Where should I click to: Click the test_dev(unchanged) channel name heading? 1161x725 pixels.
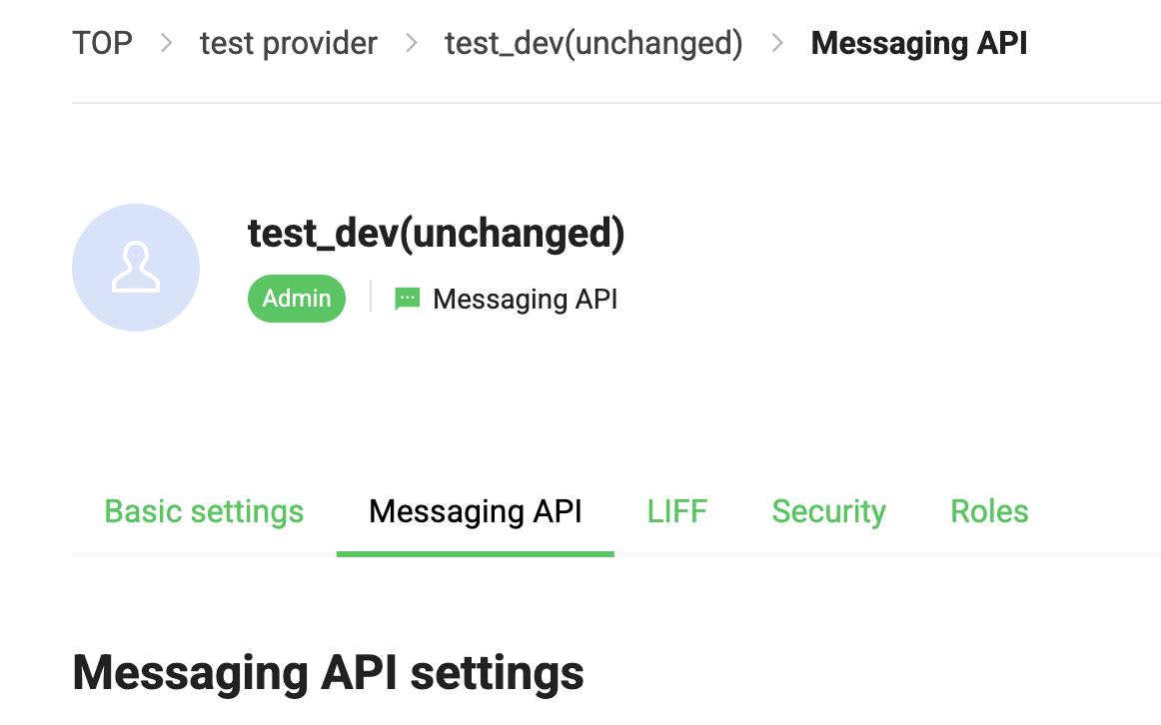point(436,233)
